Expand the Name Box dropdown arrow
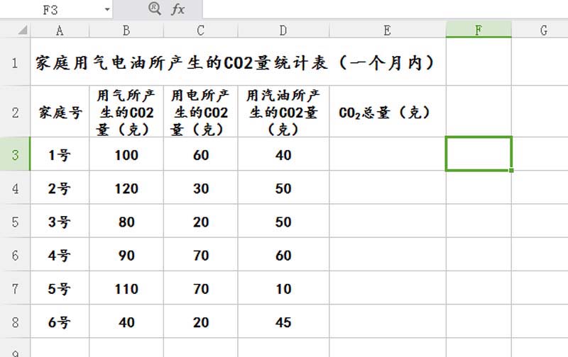This screenshot has width=568, height=357. pos(107,10)
